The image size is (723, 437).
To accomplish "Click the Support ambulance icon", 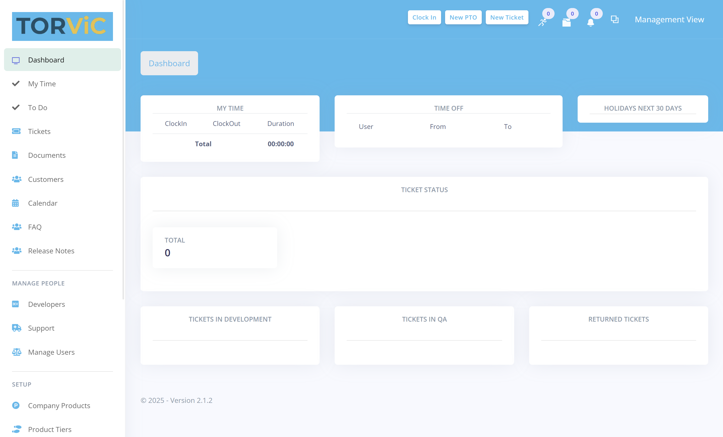I will pos(16,328).
